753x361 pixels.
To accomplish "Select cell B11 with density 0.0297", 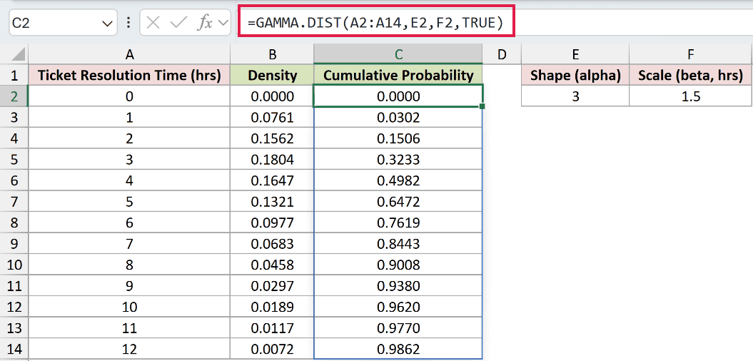I will 272,285.
